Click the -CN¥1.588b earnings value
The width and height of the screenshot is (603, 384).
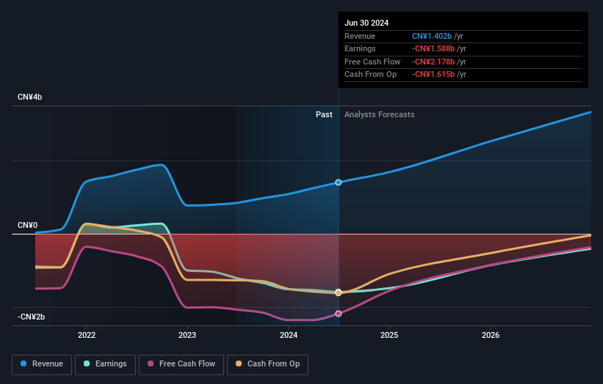coord(433,48)
